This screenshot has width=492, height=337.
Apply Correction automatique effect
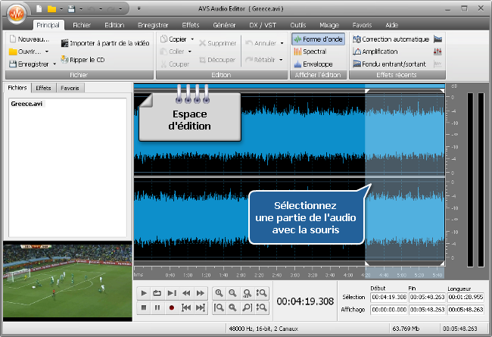[394, 39]
